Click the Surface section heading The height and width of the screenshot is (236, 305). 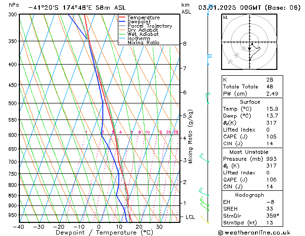pyautogui.click(x=250, y=102)
